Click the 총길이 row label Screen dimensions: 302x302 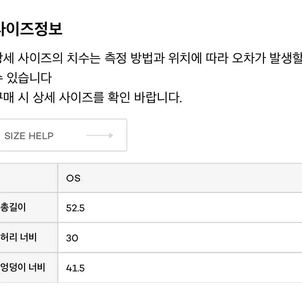[x=13, y=207]
